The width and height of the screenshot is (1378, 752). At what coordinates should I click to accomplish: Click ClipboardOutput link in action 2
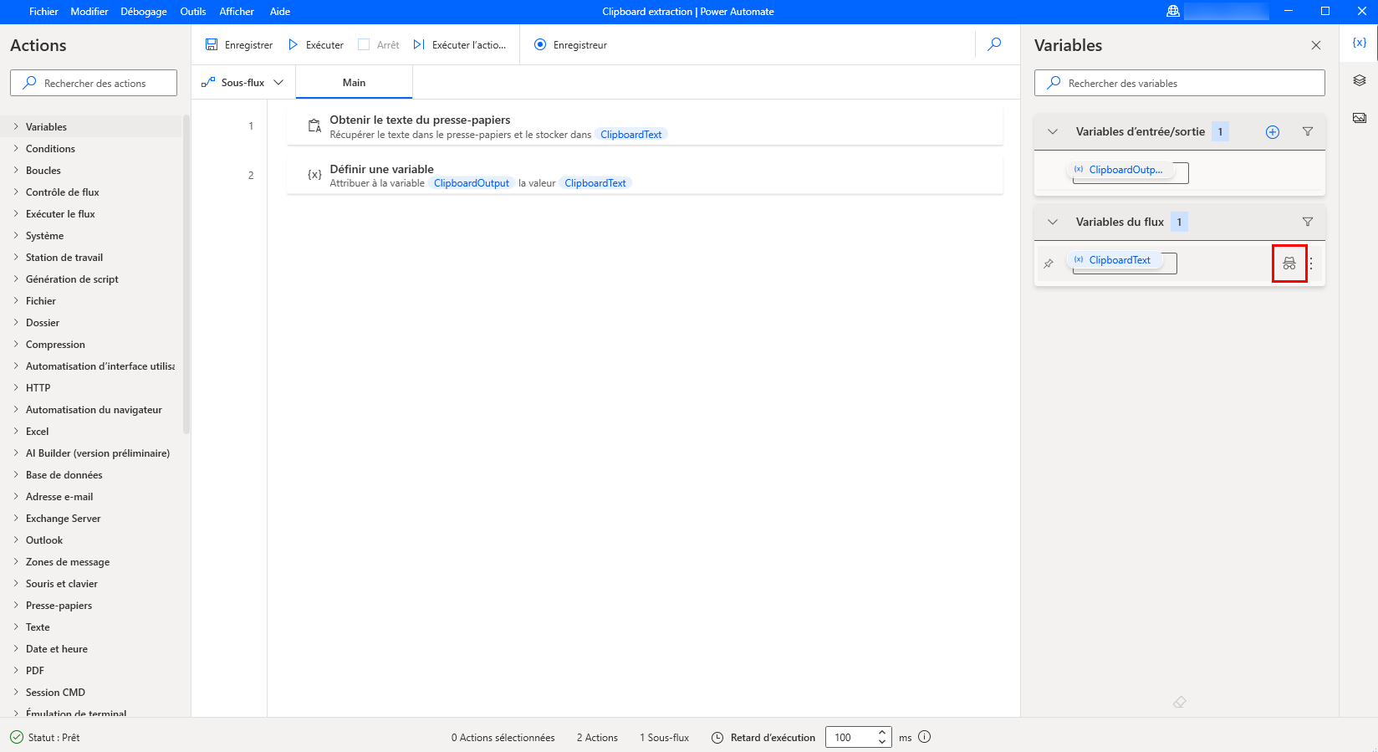[x=472, y=183]
